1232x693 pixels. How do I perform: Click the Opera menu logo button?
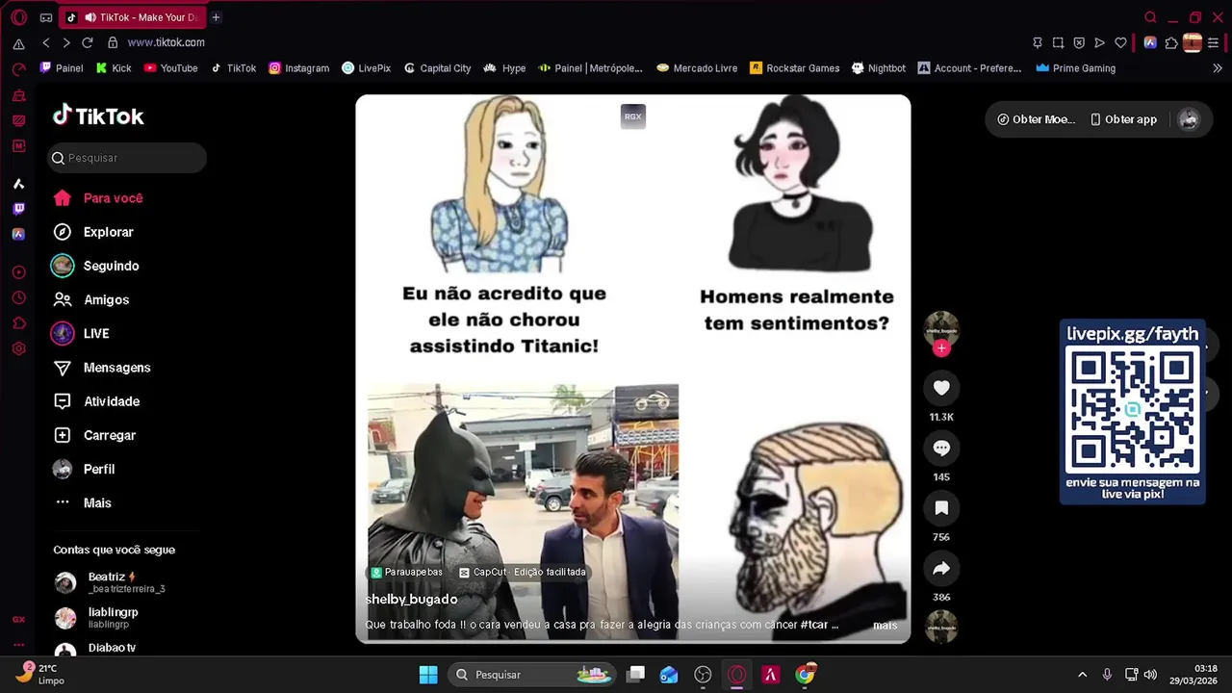18,17
